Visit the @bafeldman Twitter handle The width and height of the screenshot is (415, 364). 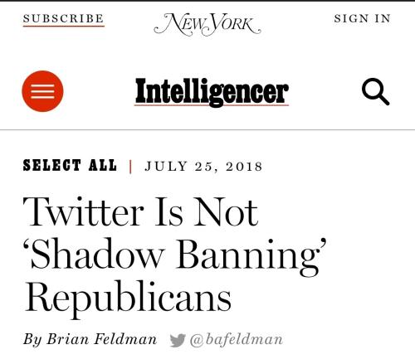237,340
